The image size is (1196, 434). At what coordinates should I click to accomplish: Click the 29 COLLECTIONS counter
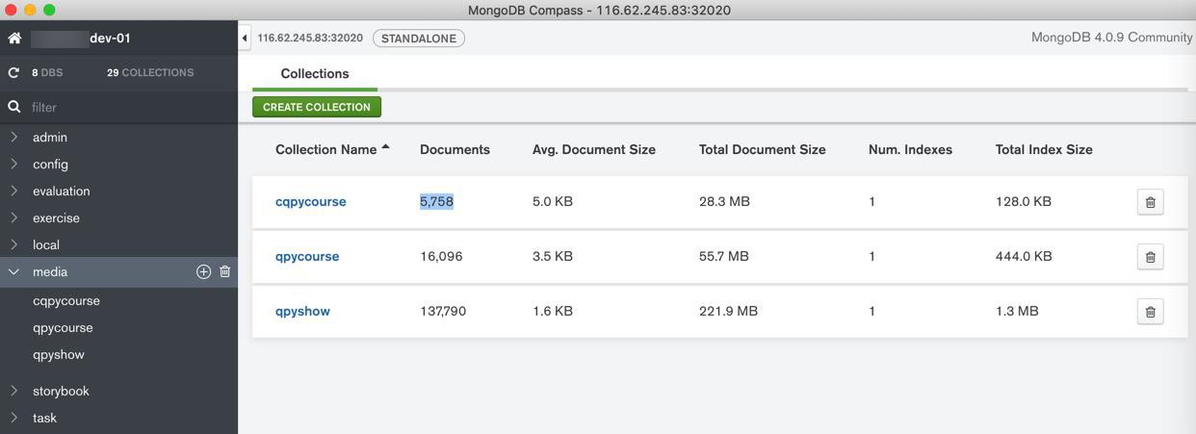pyautogui.click(x=150, y=73)
